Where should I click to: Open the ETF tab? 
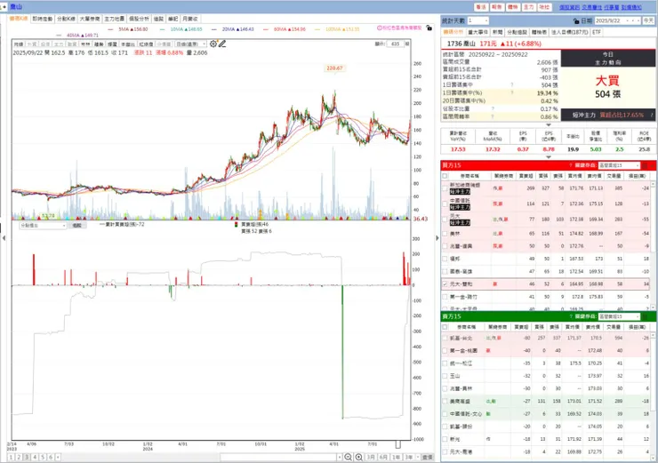pyautogui.click(x=597, y=32)
